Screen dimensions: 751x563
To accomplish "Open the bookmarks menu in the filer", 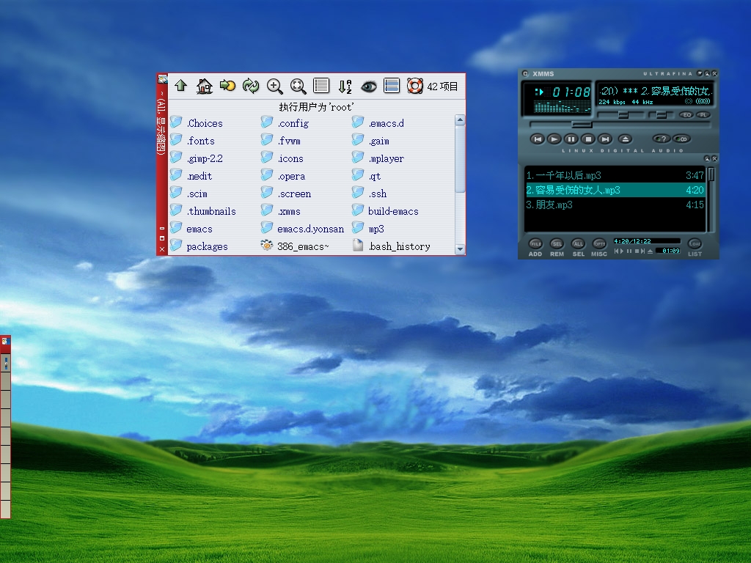I will pyautogui.click(x=227, y=86).
